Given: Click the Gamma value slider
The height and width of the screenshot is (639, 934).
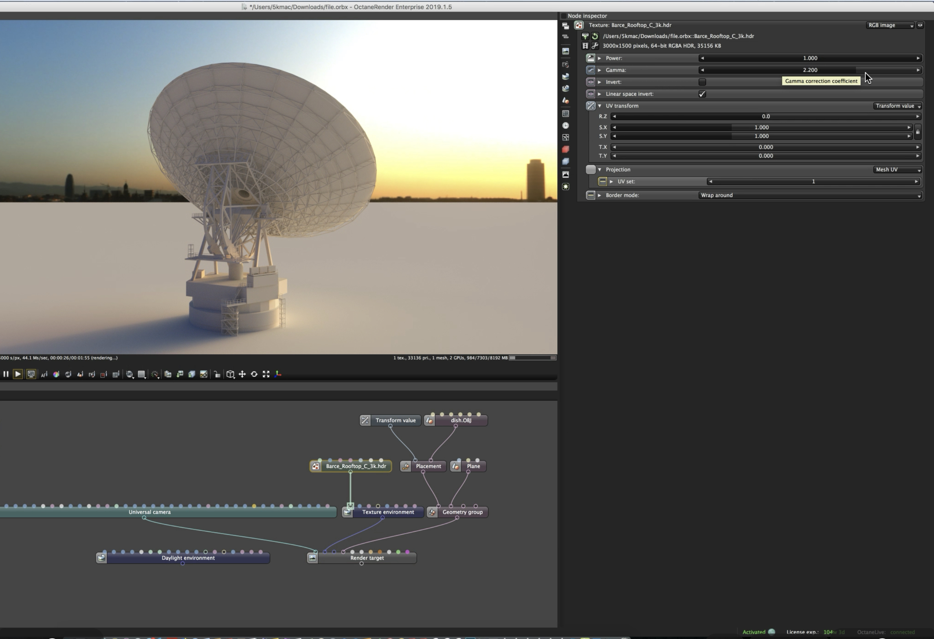Looking at the screenshot, I should pyautogui.click(x=810, y=70).
